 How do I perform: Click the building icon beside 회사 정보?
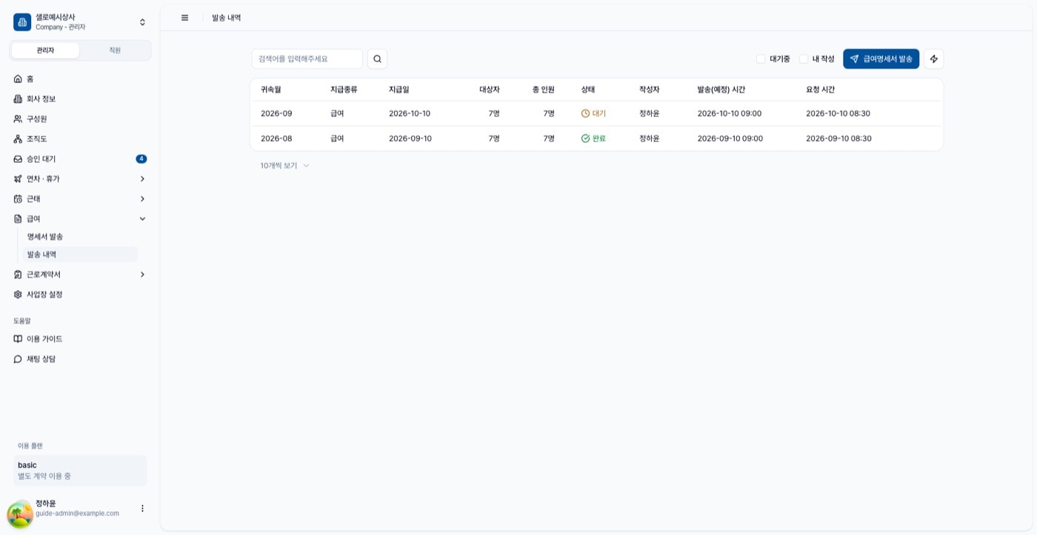[18, 98]
